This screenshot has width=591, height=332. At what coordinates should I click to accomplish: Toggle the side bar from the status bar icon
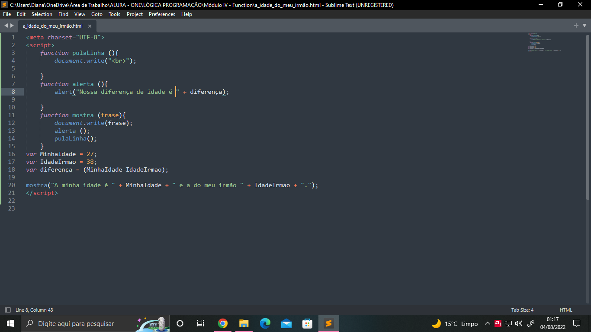click(7, 310)
